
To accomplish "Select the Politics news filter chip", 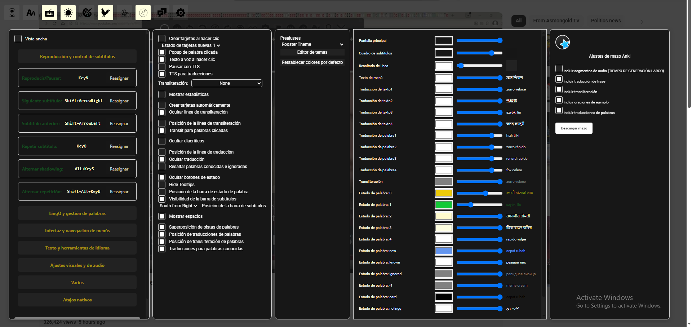I will click(605, 21).
